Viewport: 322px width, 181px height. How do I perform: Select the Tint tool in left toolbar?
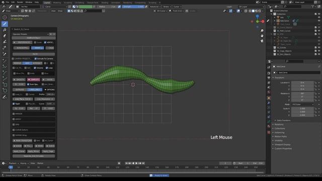tap(5, 42)
